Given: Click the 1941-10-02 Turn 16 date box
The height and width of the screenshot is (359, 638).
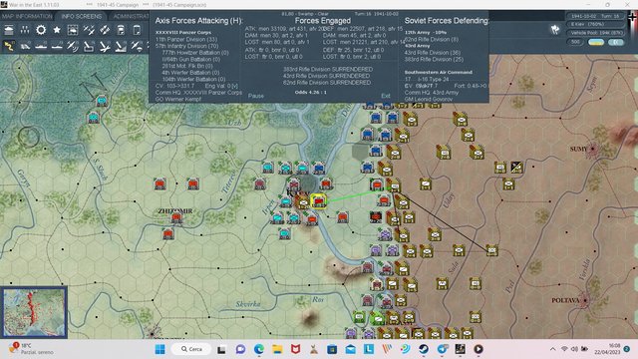Looking at the screenshot, I should [595, 16].
